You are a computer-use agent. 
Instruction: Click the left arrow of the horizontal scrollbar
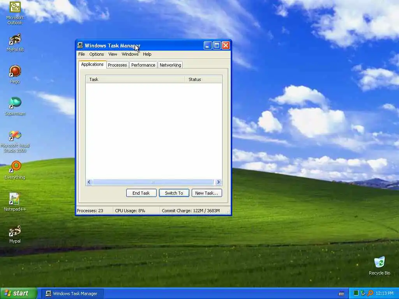click(x=89, y=182)
